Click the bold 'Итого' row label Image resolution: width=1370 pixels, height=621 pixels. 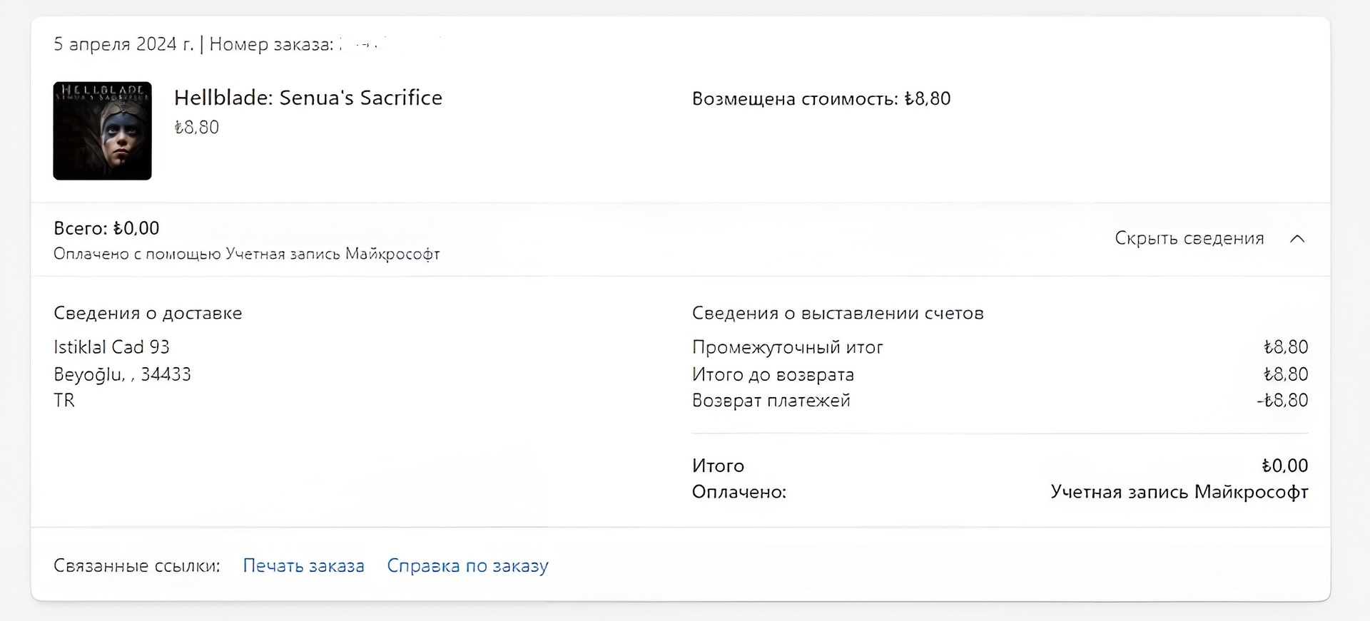click(x=718, y=466)
